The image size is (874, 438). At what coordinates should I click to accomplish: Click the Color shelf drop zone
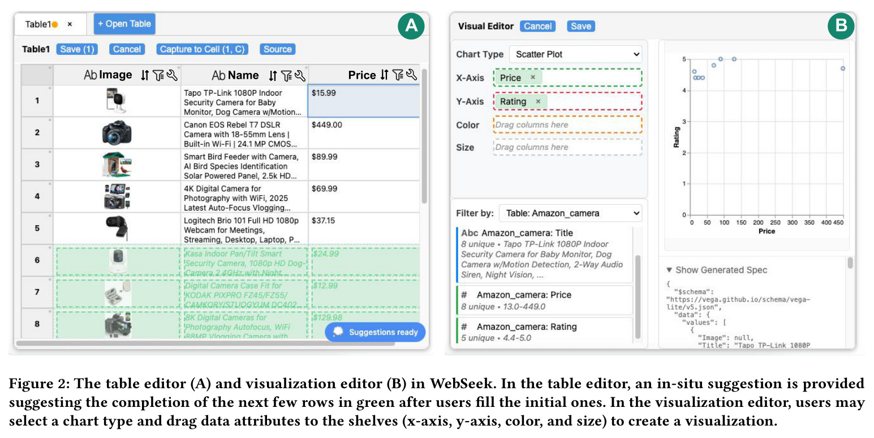point(567,124)
